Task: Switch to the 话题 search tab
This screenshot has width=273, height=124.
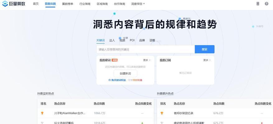Action: click(152, 40)
